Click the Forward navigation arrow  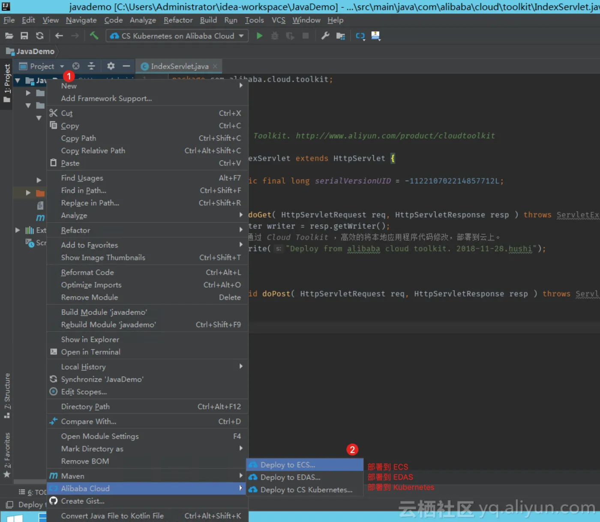point(75,36)
